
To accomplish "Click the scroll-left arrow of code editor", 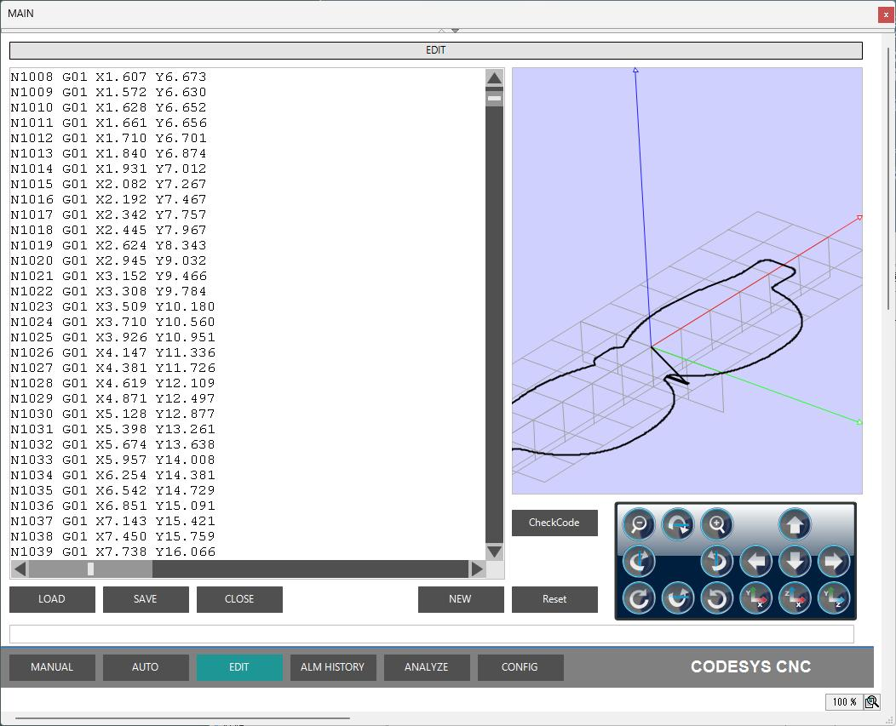I will (x=20, y=569).
